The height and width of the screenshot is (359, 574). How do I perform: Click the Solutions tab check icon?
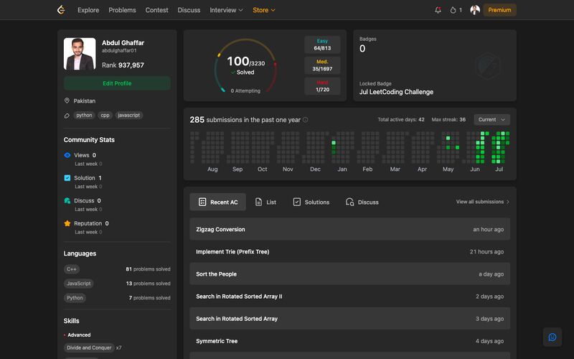(297, 202)
